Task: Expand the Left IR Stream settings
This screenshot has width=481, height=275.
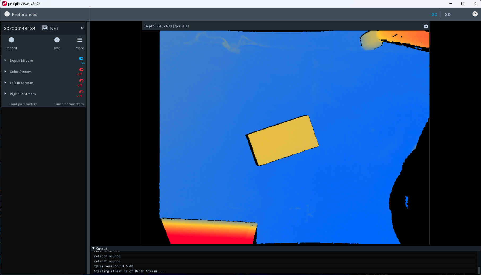Action: [5, 83]
